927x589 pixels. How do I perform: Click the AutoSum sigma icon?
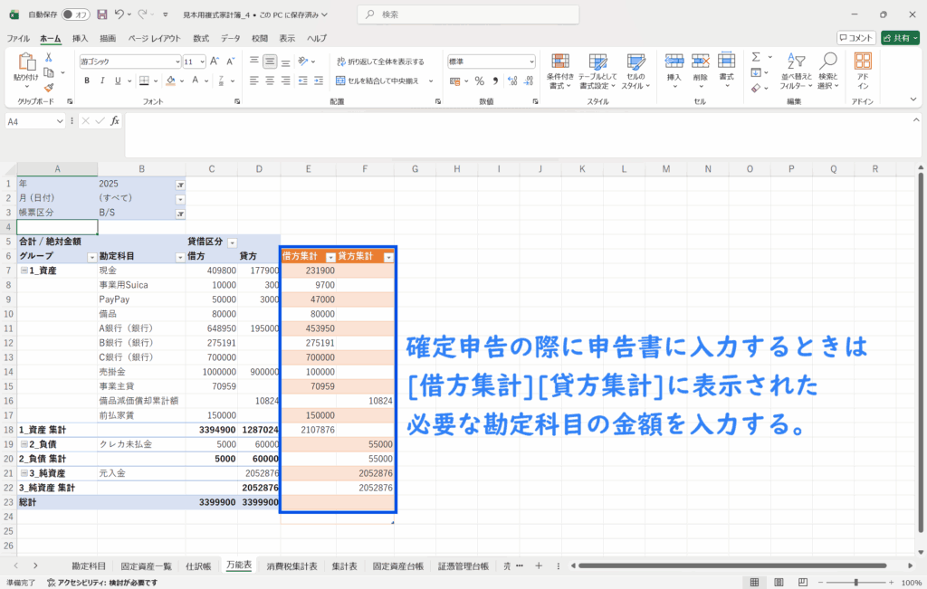pyautogui.click(x=756, y=56)
